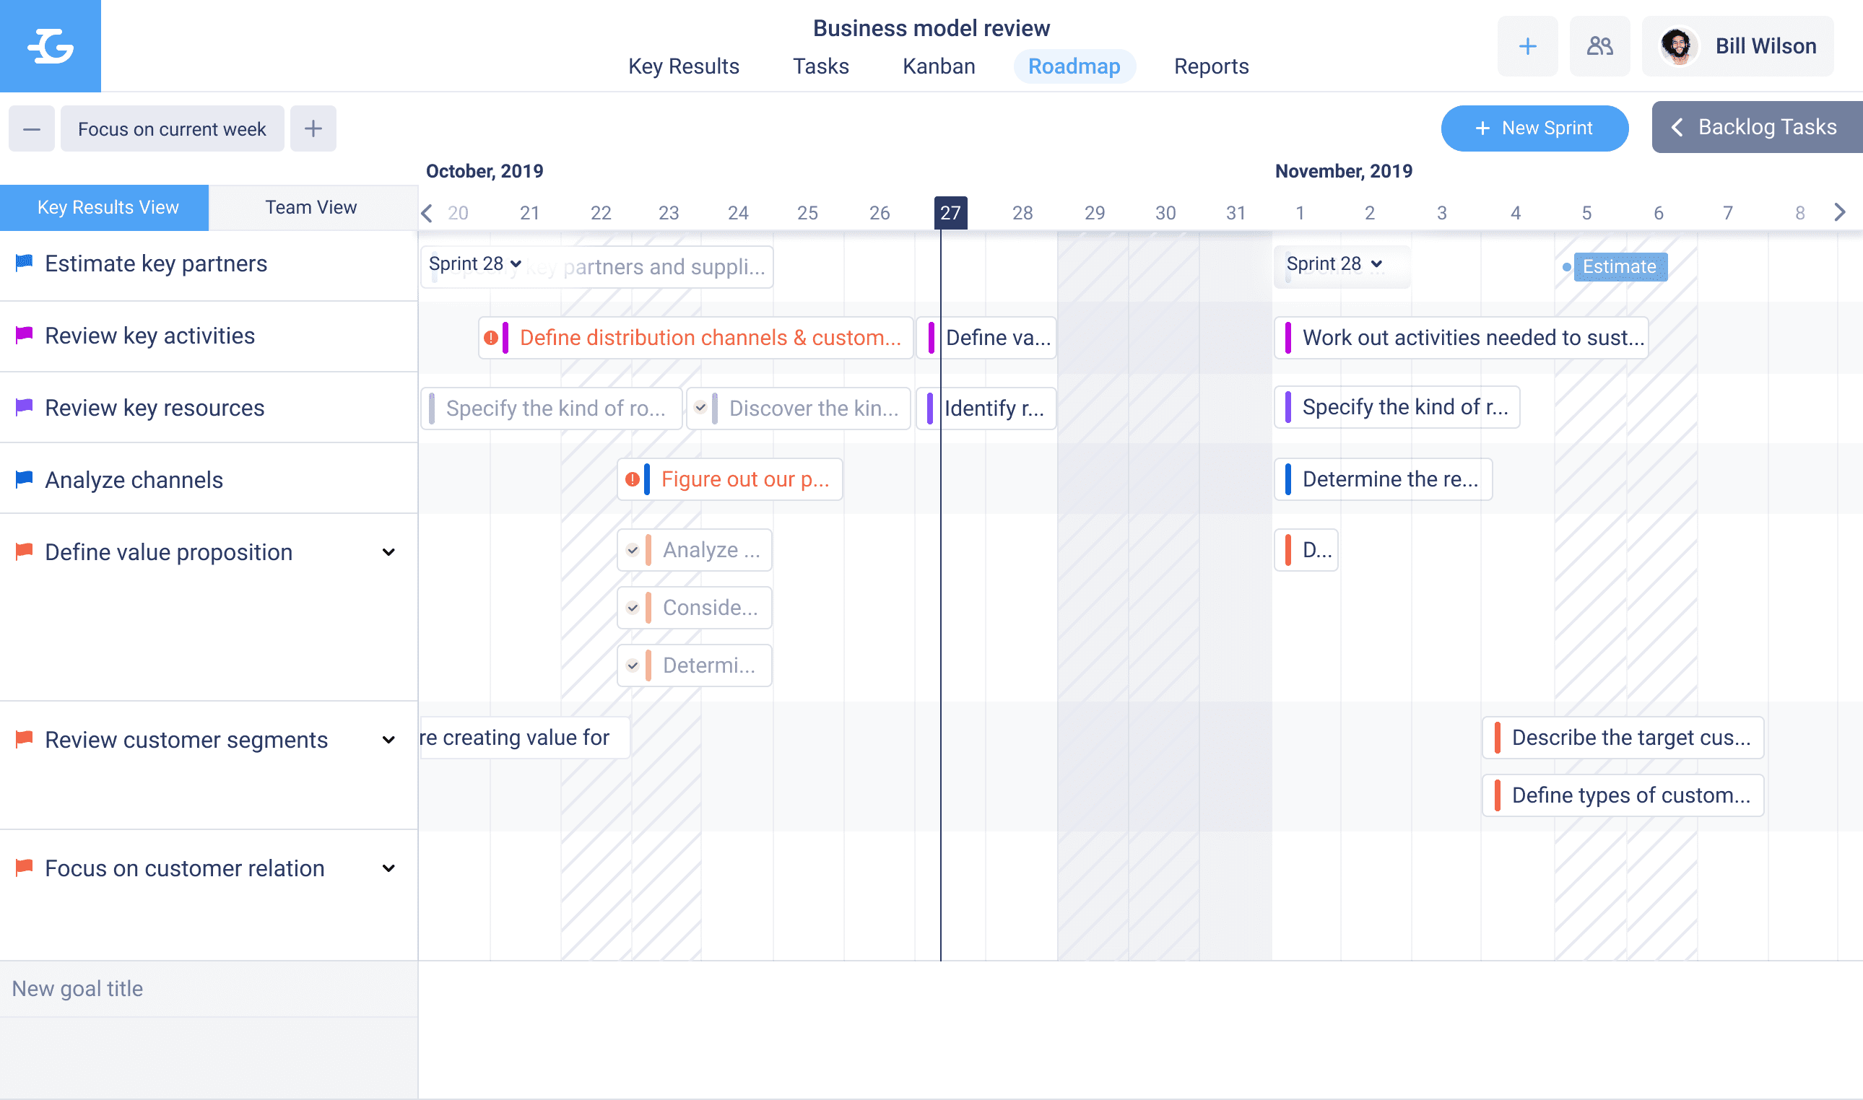Expand Review customer segments goal
This screenshot has width=1863, height=1100.
[x=391, y=740]
